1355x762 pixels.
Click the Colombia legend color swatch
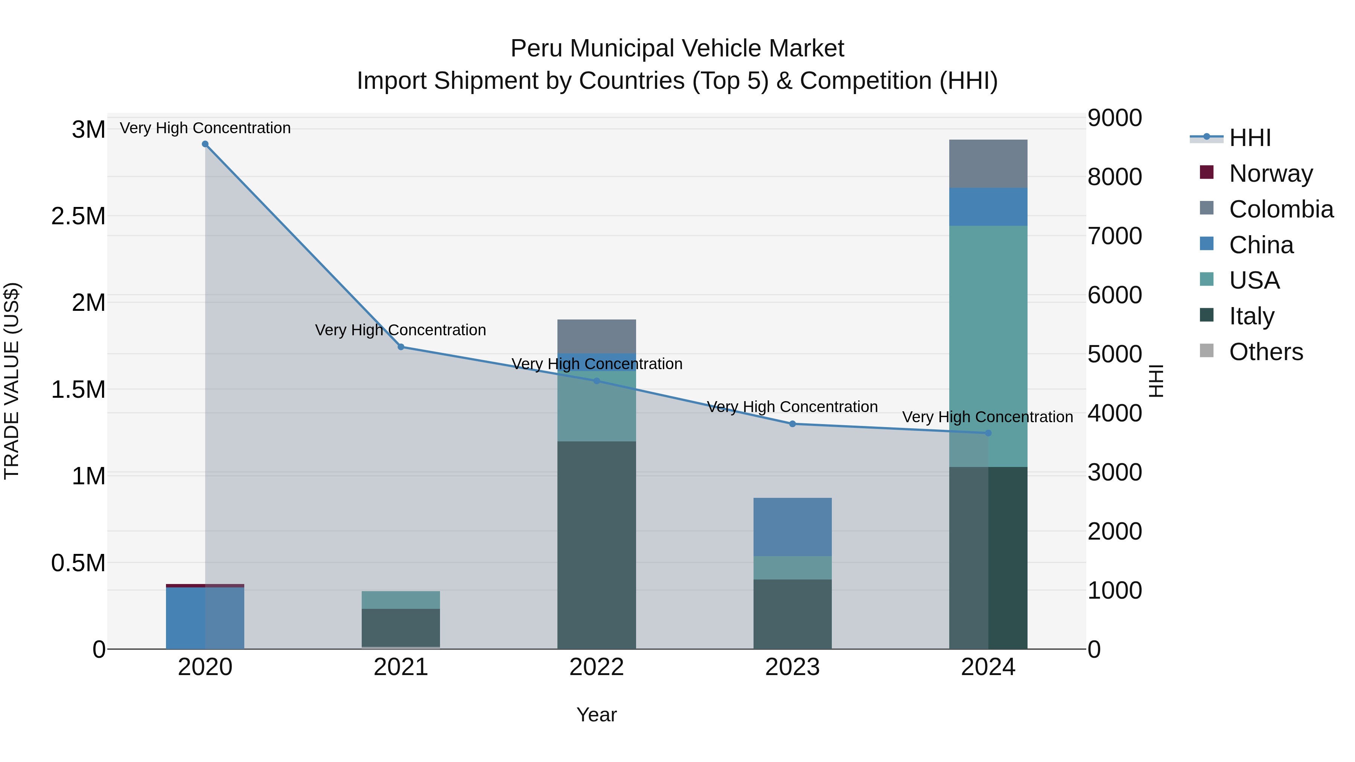pos(1207,208)
